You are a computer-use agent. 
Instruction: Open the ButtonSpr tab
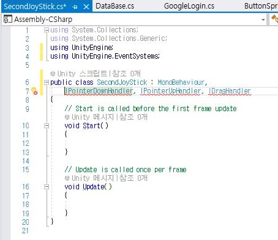point(261,6)
